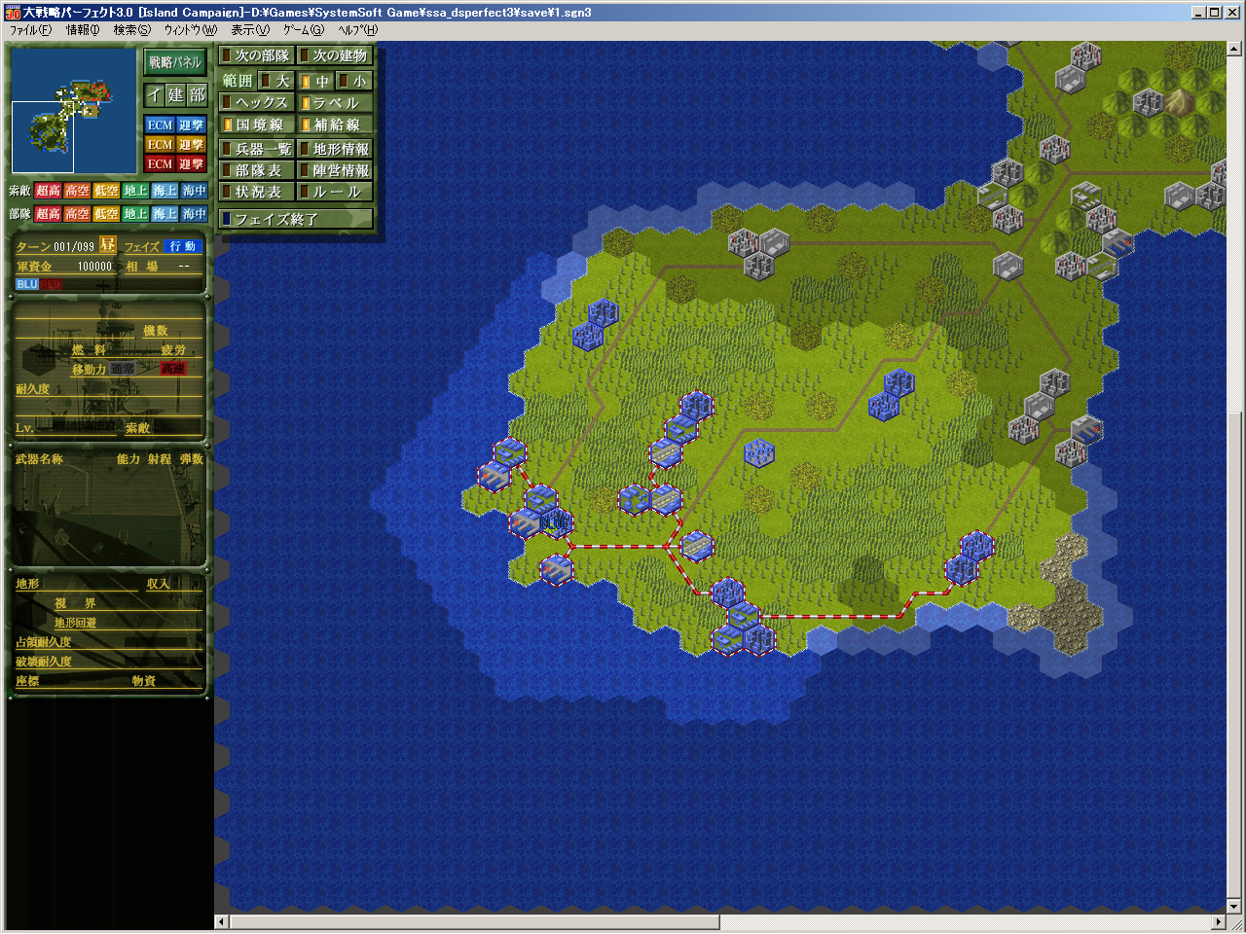Click the lone blue facility hex mid-island
This screenshot has width=1246, height=934.
tap(758, 452)
